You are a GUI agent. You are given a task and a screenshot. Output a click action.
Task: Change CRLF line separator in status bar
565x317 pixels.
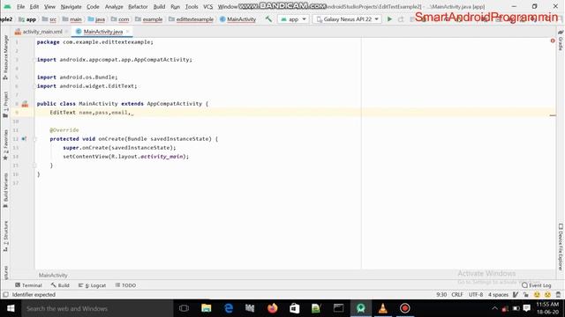(x=457, y=295)
